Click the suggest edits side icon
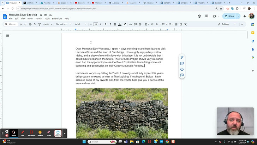Screen dimensions: 257x145 tap(182, 75)
